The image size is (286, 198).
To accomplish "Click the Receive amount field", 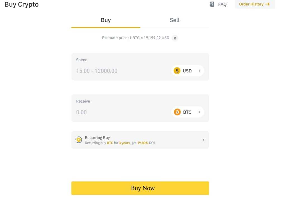I will [x=112, y=112].
